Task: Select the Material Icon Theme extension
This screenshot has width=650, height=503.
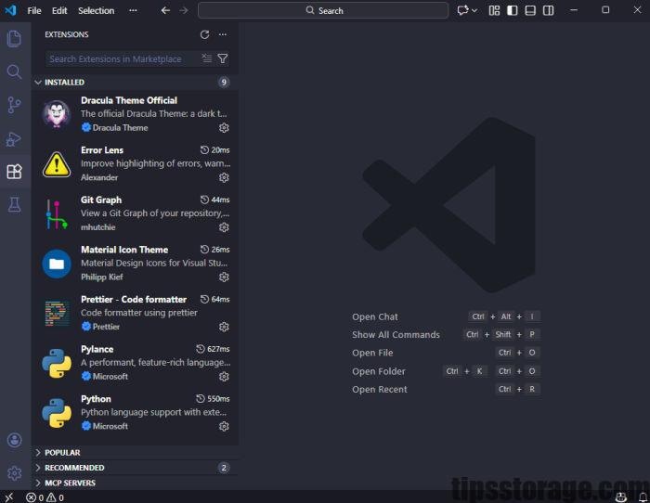Action: coord(135,264)
